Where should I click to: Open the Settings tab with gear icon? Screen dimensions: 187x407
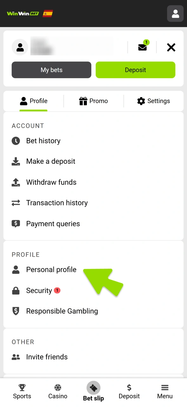click(153, 101)
